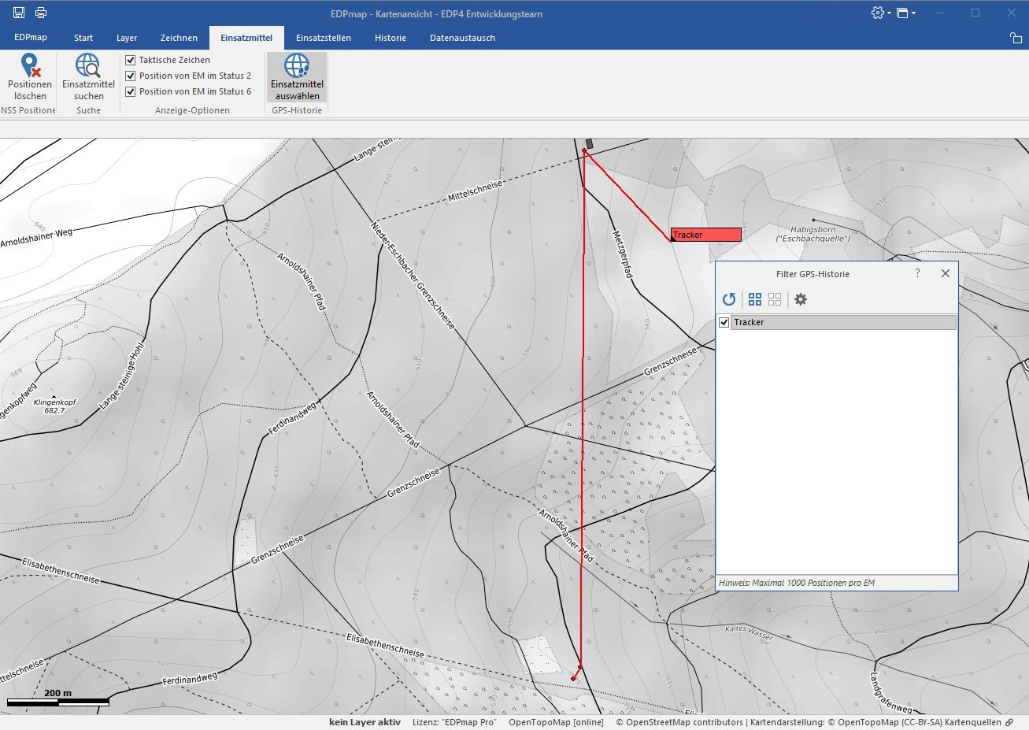Refresh the GPS-Historie filter list

coord(729,299)
